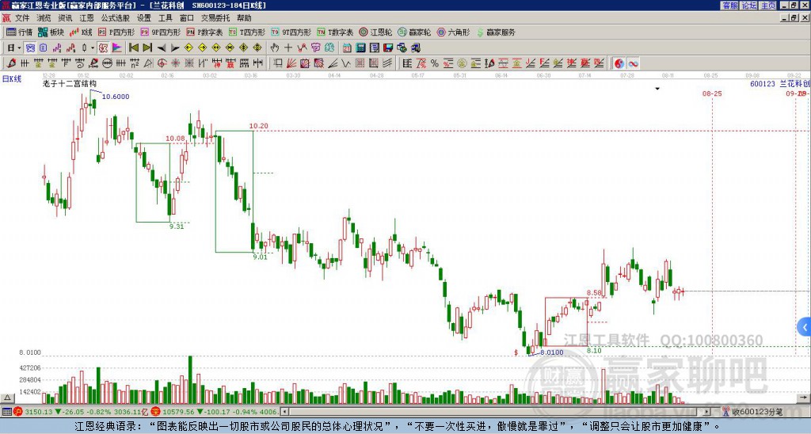Open the 公式选股 menu
The image size is (811, 434).
coord(116,18)
